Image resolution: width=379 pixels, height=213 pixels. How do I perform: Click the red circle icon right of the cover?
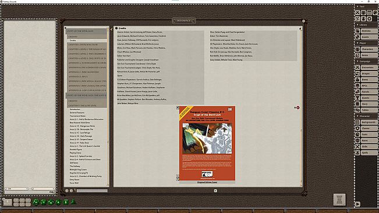click(298, 108)
